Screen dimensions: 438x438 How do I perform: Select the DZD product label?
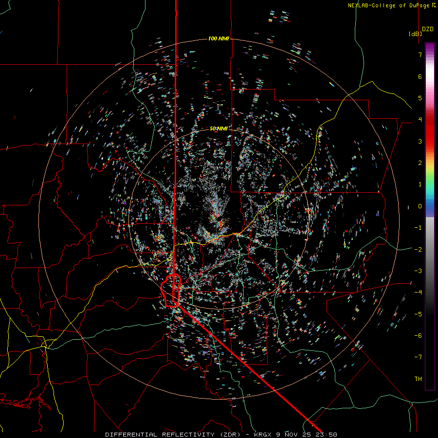click(x=427, y=29)
